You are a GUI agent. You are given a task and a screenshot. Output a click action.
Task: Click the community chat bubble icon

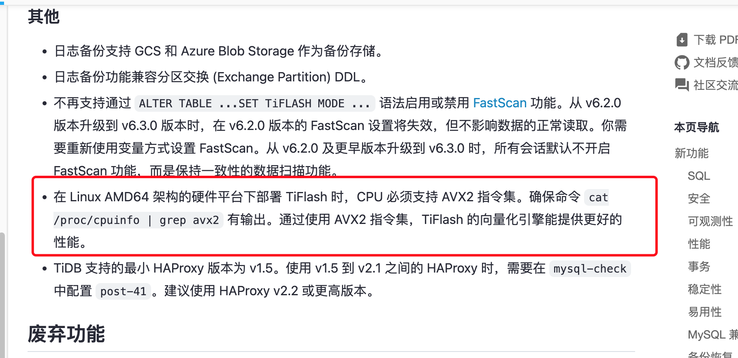[x=682, y=85]
